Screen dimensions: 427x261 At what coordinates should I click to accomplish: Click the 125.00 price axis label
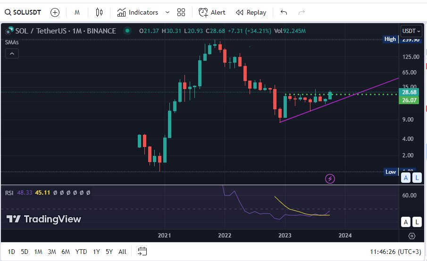point(410,57)
